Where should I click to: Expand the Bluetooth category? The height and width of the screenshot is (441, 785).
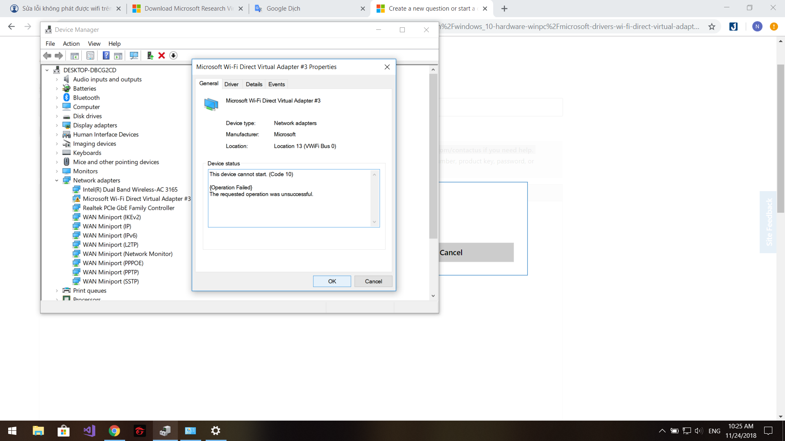[57, 98]
